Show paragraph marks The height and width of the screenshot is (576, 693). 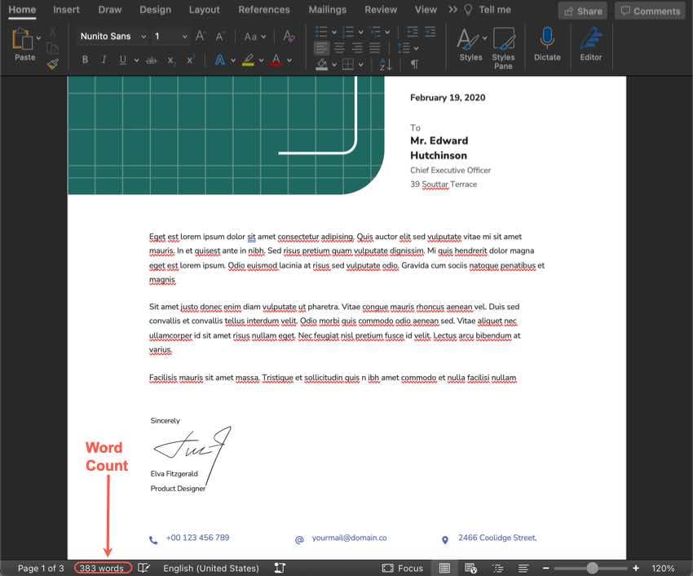pyautogui.click(x=413, y=63)
